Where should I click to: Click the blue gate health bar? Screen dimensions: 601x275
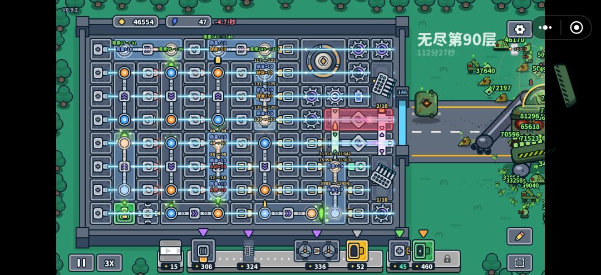pos(402,122)
